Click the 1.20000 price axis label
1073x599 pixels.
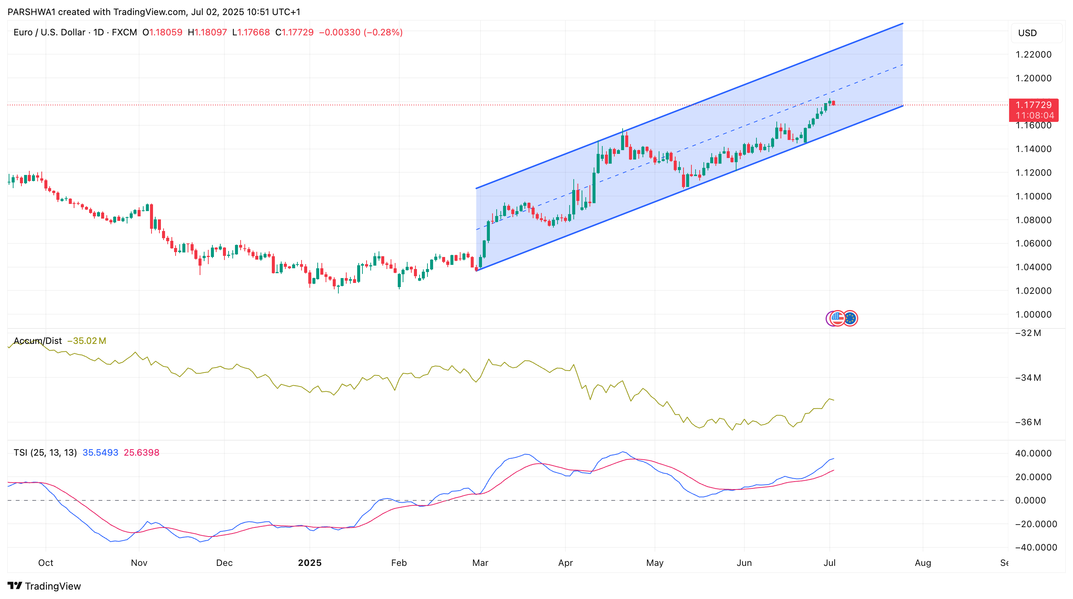pyautogui.click(x=1034, y=78)
